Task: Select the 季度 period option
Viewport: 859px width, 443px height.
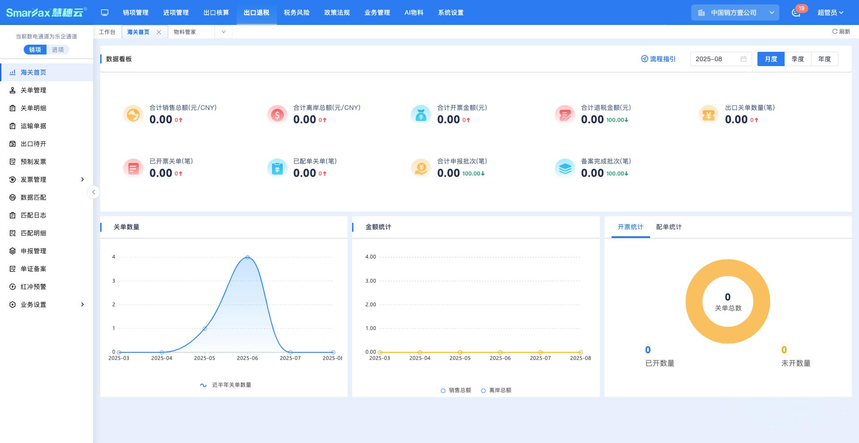Action: (797, 59)
